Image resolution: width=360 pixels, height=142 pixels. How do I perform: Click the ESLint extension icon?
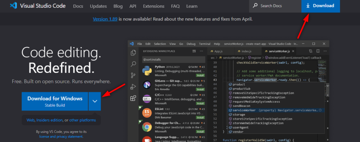147,113
